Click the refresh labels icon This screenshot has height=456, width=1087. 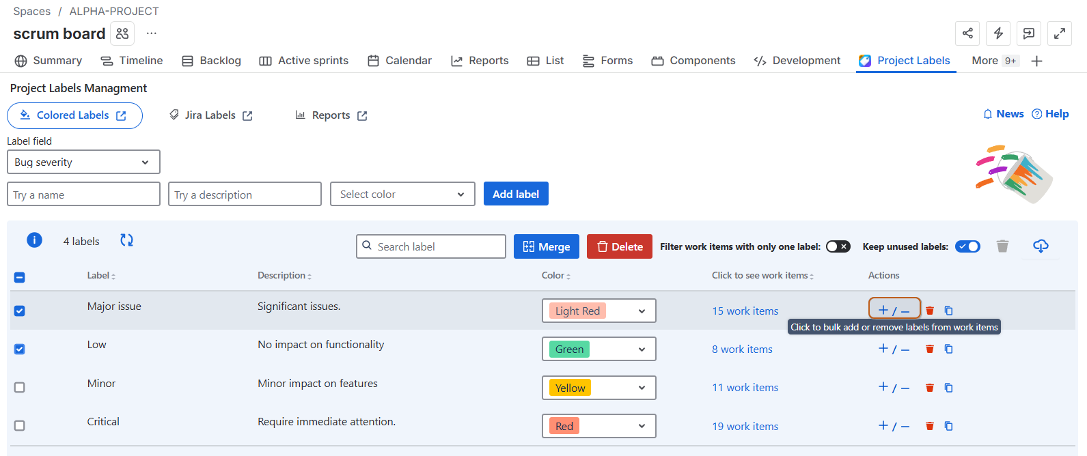click(126, 240)
